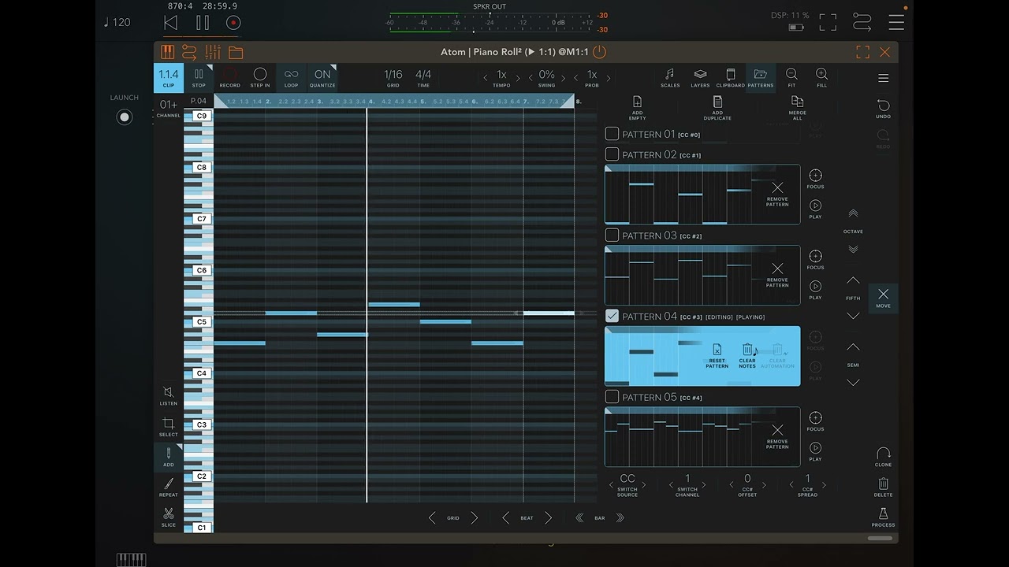Open the Scales panel
The image size is (1009, 567).
[x=670, y=78]
